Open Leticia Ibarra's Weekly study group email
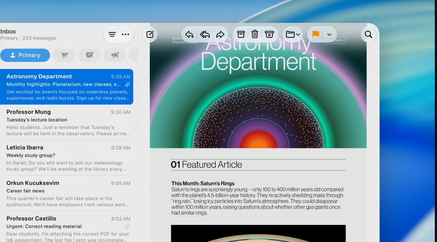 coord(67,158)
